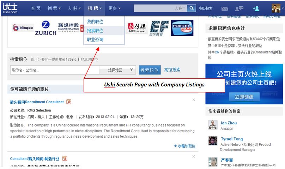Expand the profile avatar dropdown arrow
Screen dimensions: 285x169
click(283, 8)
